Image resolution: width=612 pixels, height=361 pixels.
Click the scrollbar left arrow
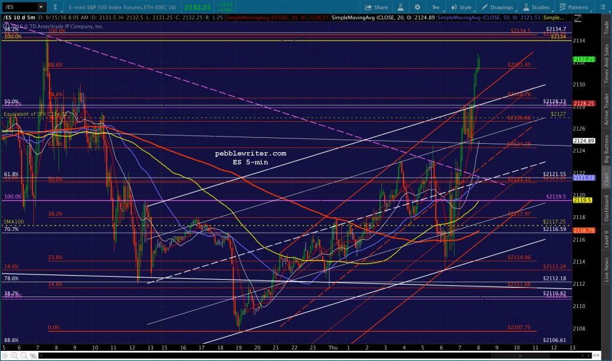point(41,356)
